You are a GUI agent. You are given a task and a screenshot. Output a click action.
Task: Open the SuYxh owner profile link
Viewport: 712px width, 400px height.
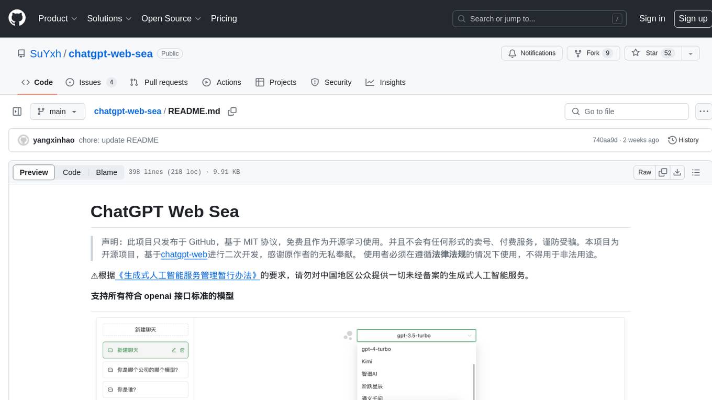click(x=46, y=53)
